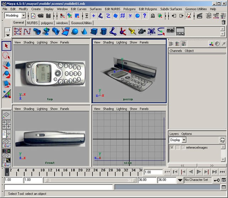Click the IK handle shelf icon
This screenshot has width=228, height=198.
(123, 32)
